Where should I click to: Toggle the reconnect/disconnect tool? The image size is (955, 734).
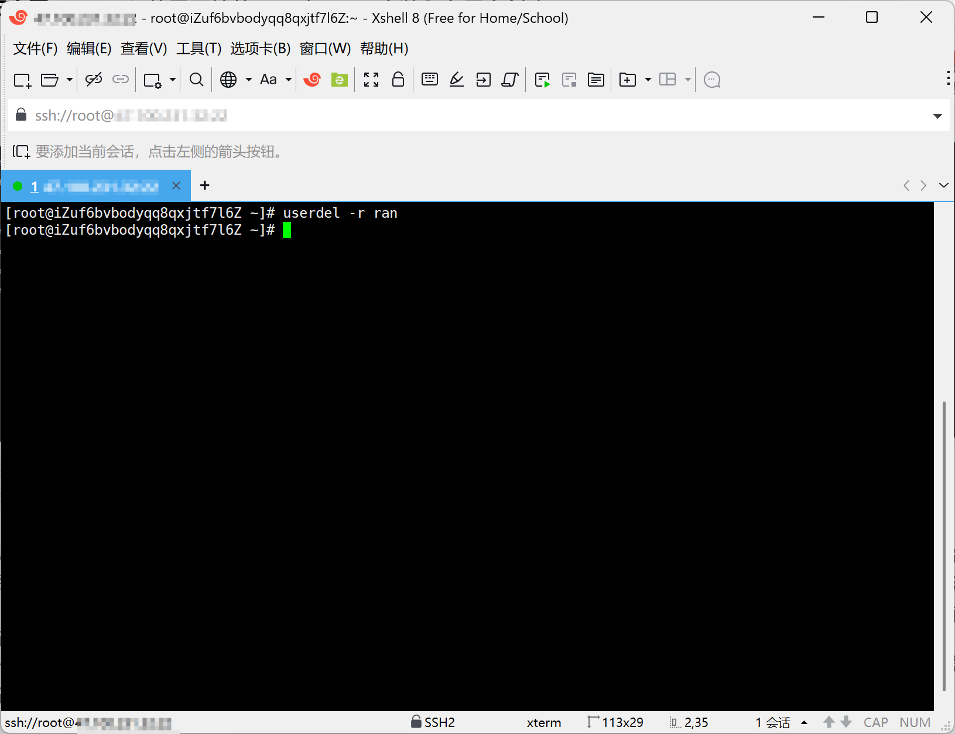(94, 80)
